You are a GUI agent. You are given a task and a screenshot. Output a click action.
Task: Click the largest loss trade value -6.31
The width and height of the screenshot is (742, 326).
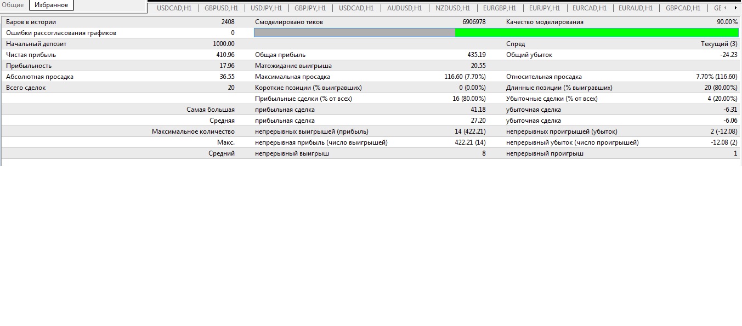[x=731, y=110]
